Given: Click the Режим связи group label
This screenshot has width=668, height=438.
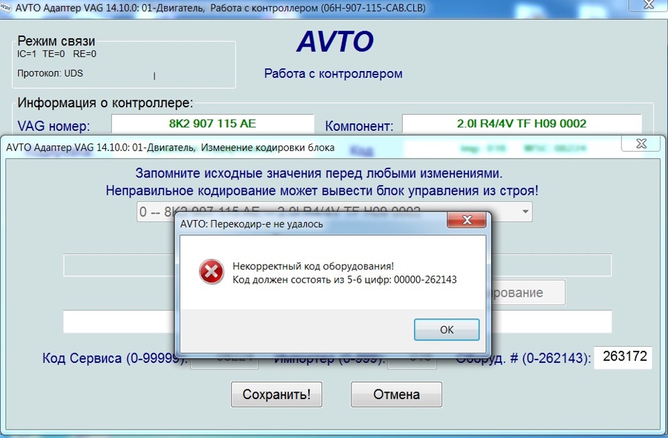Looking at the screenshot, I should [x=56, y=41].
